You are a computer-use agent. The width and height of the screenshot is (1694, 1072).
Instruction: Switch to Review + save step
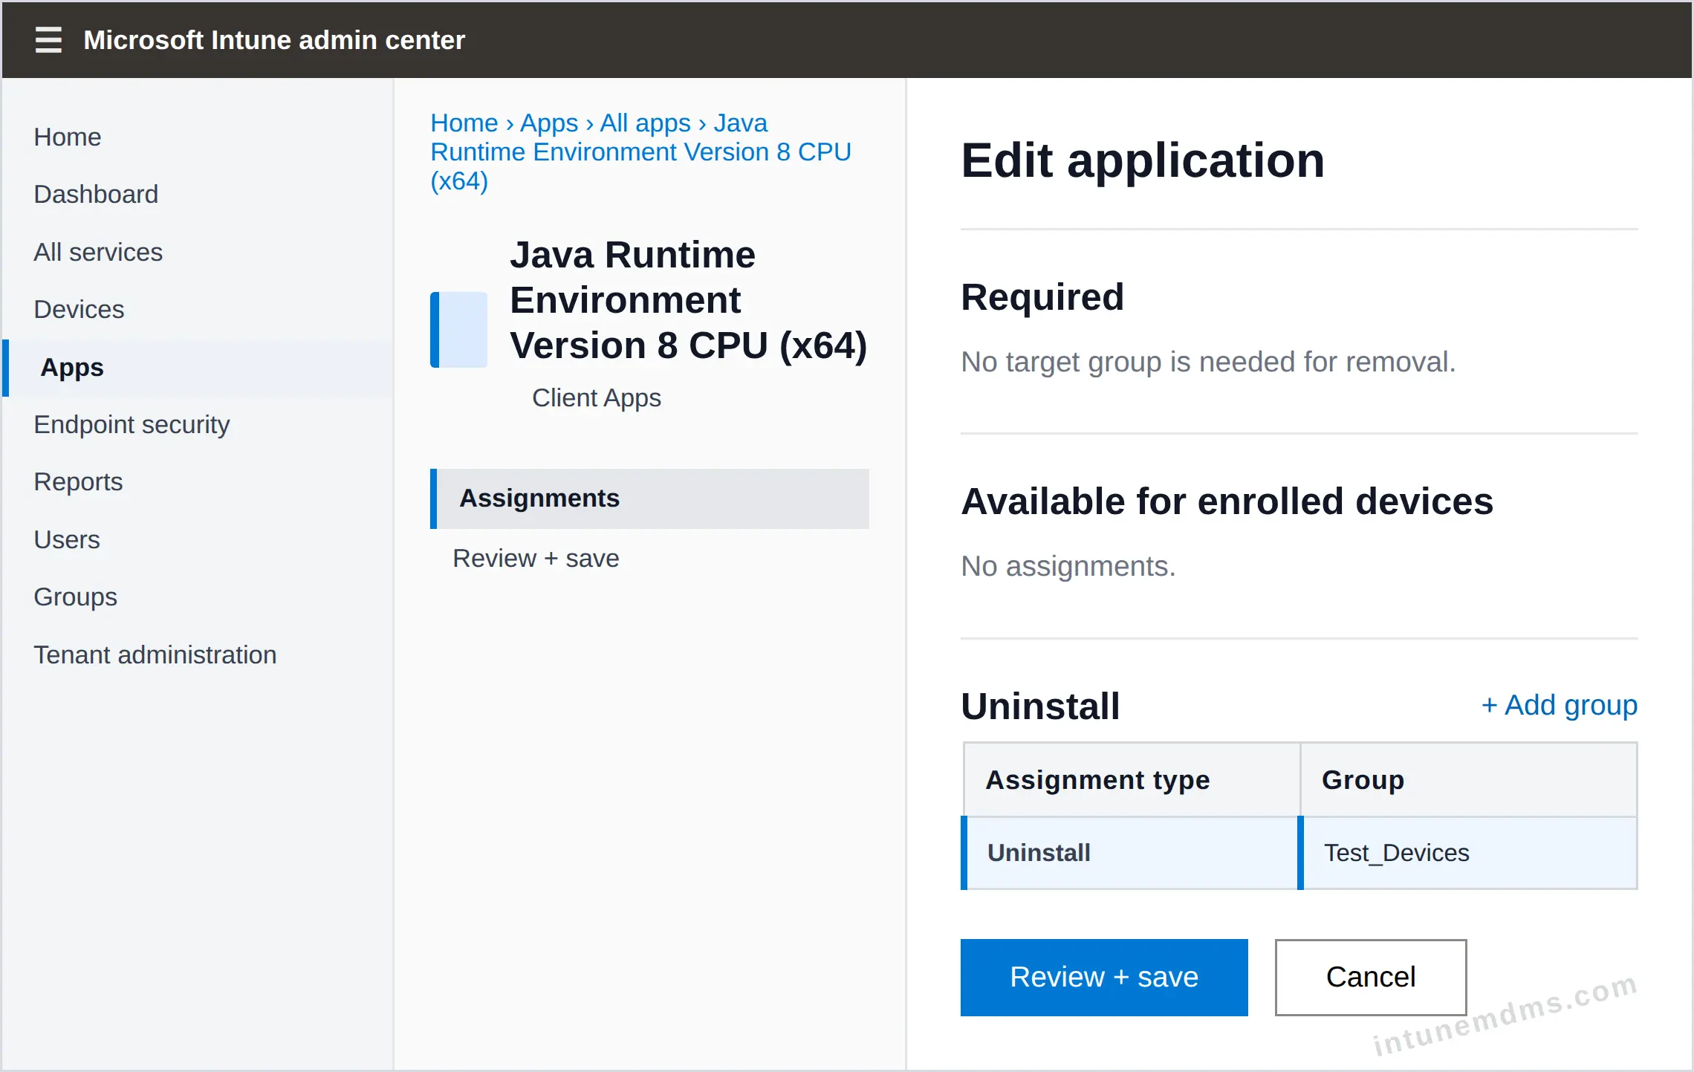(536, 558)
